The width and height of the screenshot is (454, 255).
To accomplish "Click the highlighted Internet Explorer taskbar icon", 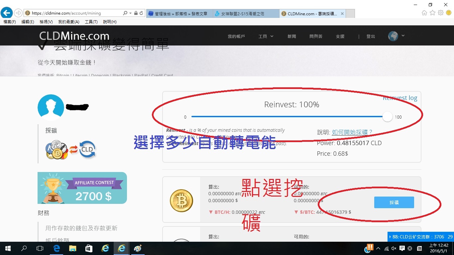I will tap(122, 248).
